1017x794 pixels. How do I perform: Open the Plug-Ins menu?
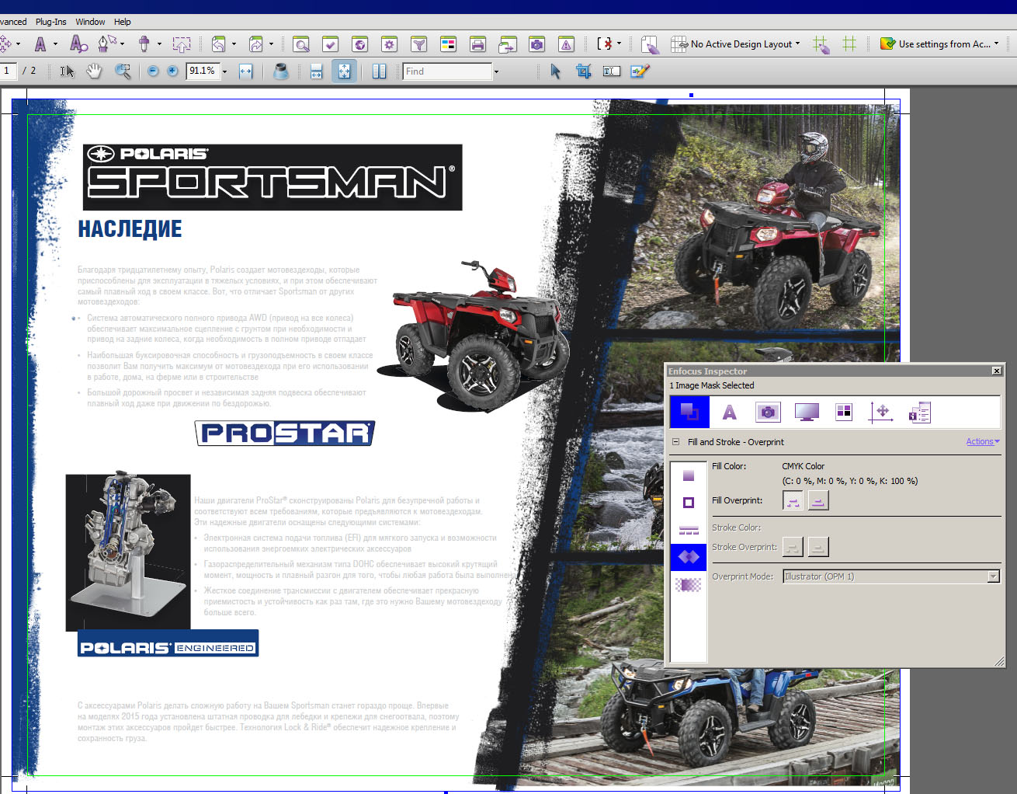click(50, 22)
